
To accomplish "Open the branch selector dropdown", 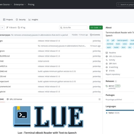I will pyautogui.click(x=2, y=27).
